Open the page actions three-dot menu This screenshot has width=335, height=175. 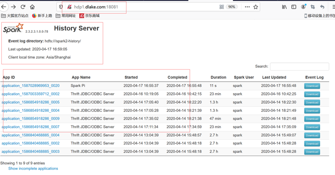(247, 7)
